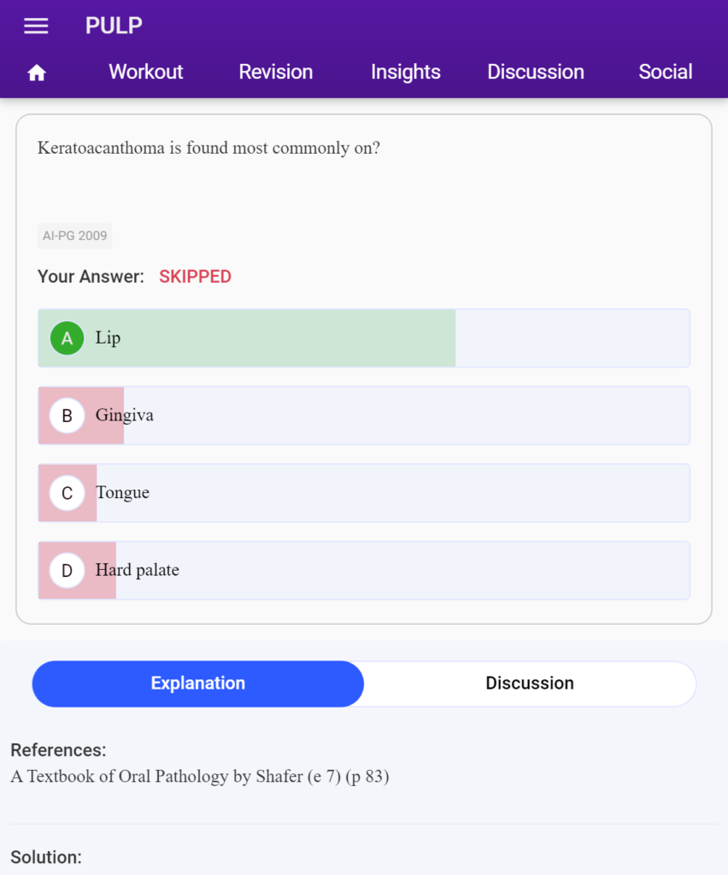Open the Workout tab

point(145,72)
